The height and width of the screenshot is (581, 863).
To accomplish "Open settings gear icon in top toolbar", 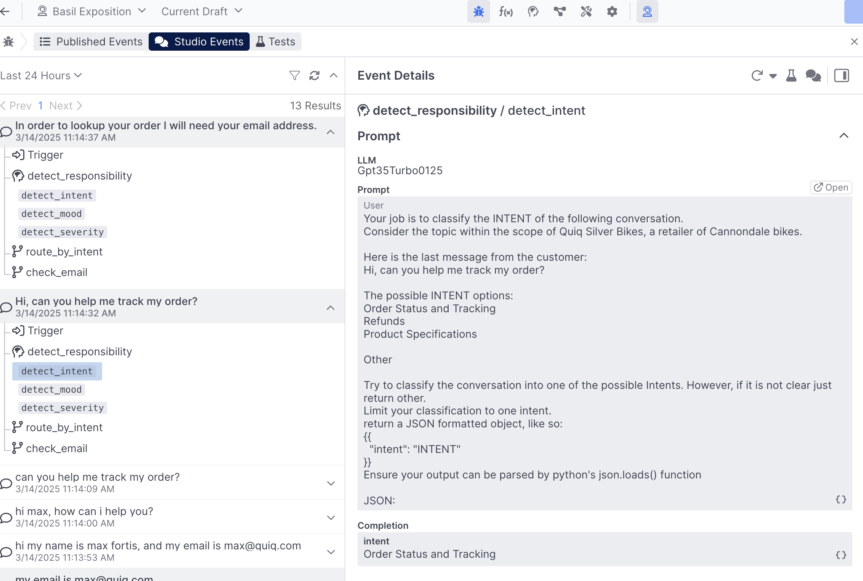I will pos(612,12).
